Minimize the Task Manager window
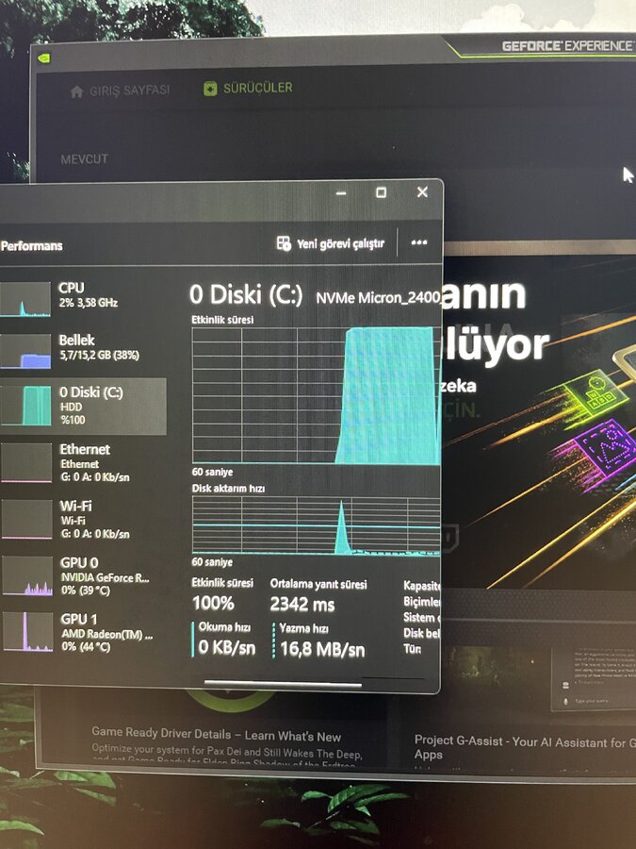The image size is (636, 849). 341,192
